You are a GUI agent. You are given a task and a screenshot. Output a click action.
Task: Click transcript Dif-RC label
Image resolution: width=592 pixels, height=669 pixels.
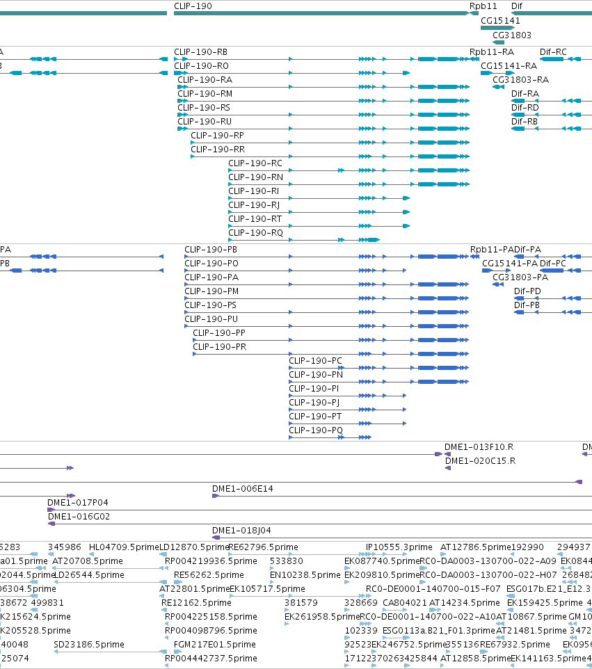pyautogui.click(x=553, y=52)
